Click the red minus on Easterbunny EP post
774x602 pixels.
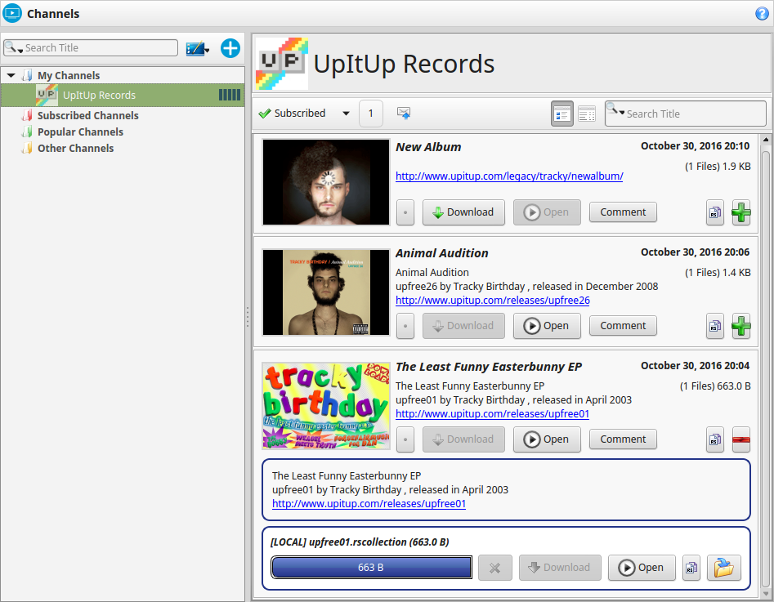pos(741,439)
